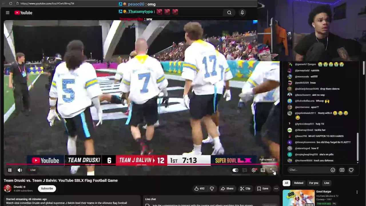Image resolution: width=366 pixels, height=206 pixels.
Task: Select the Related filter chip
Action: point(299,183)
